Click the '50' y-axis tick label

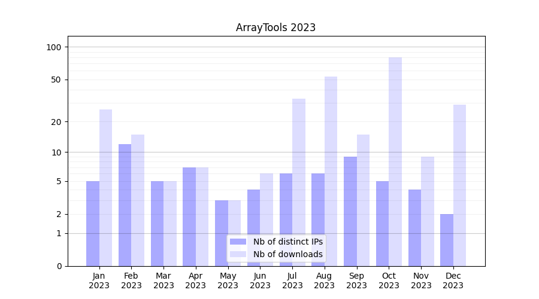coord(56,80)
